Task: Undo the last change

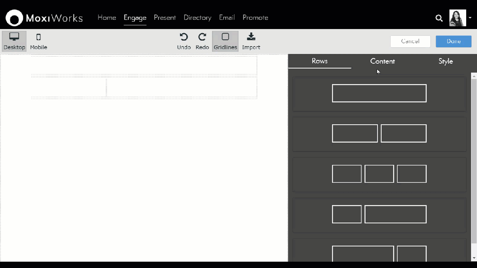Action: [184, 41]
